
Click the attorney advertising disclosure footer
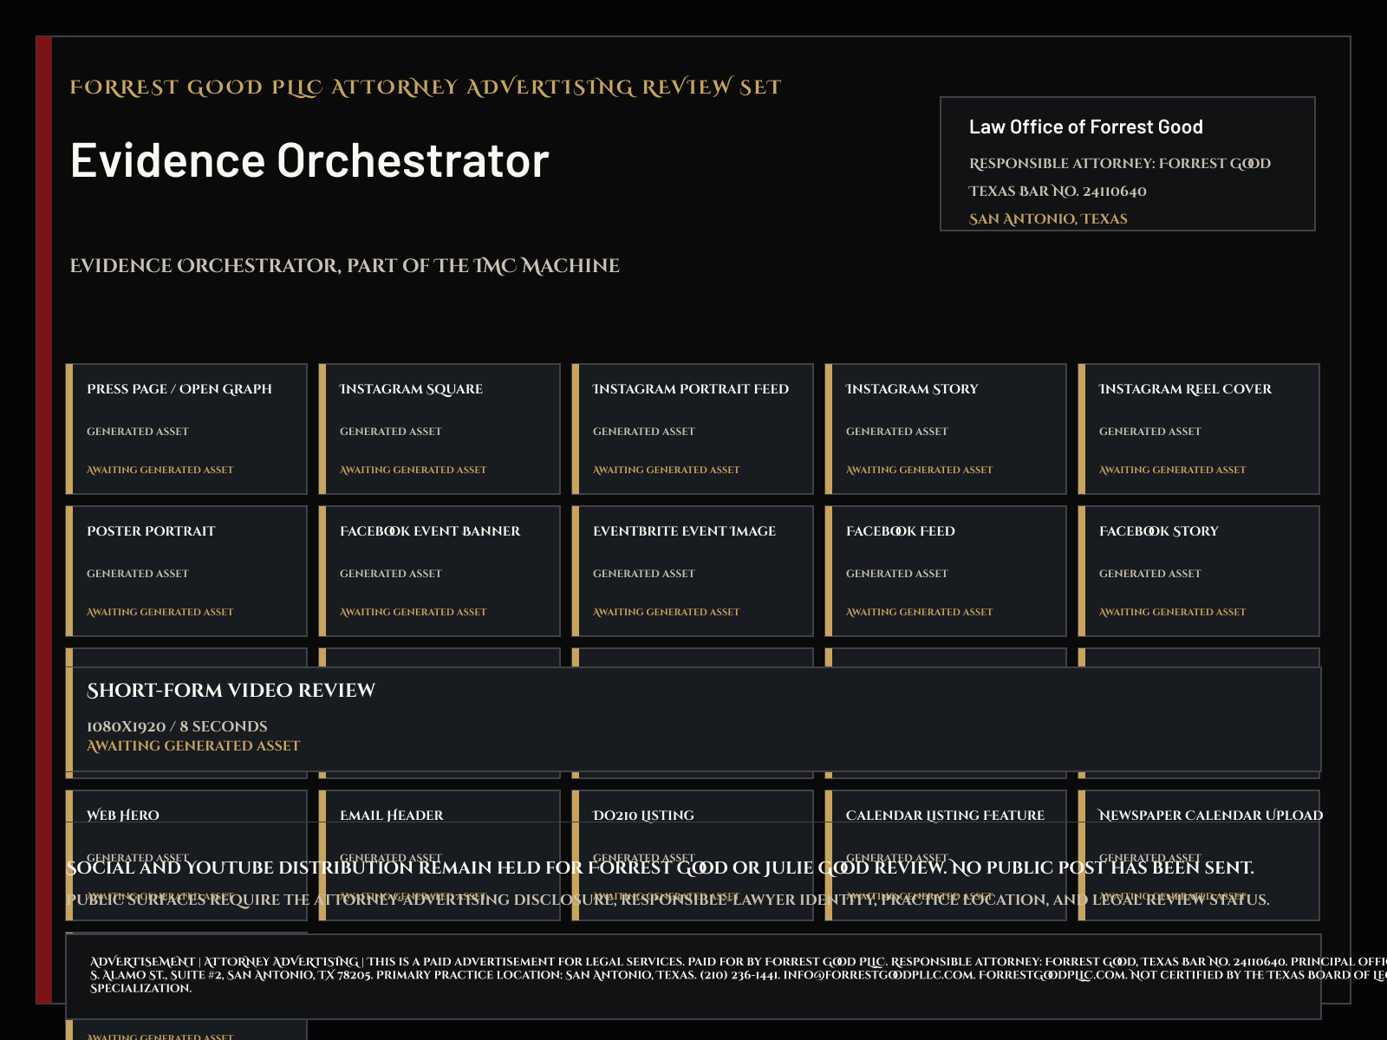click(x=693, y=977)
